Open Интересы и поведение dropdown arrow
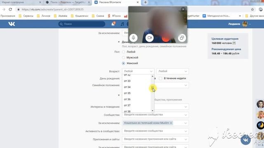Screen dimensions: 264x148 [186, 107]
